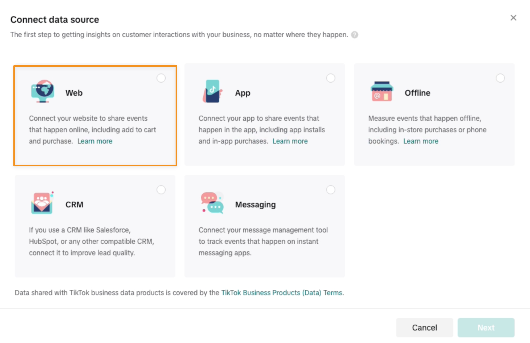This screenshot has width=530, height=343.
Task: Open Learn more link for Offline
Action: 421,141
